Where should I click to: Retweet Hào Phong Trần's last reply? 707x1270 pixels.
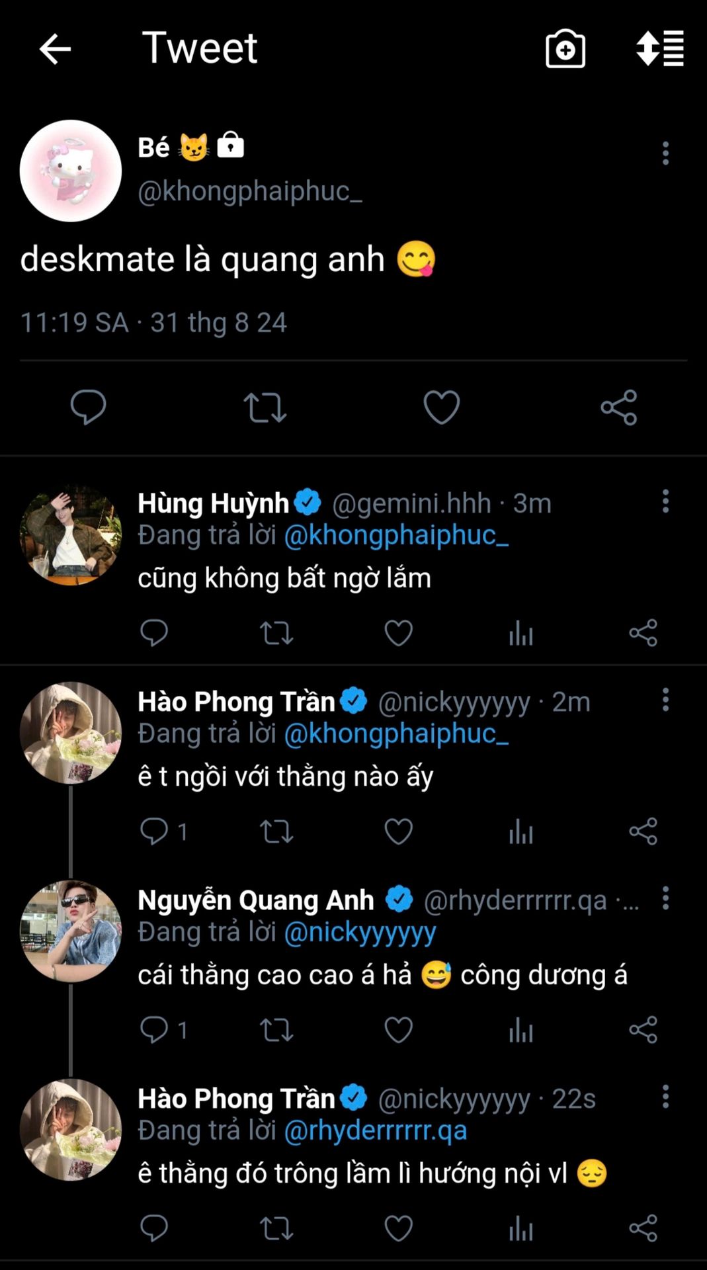pos(276,1228)
